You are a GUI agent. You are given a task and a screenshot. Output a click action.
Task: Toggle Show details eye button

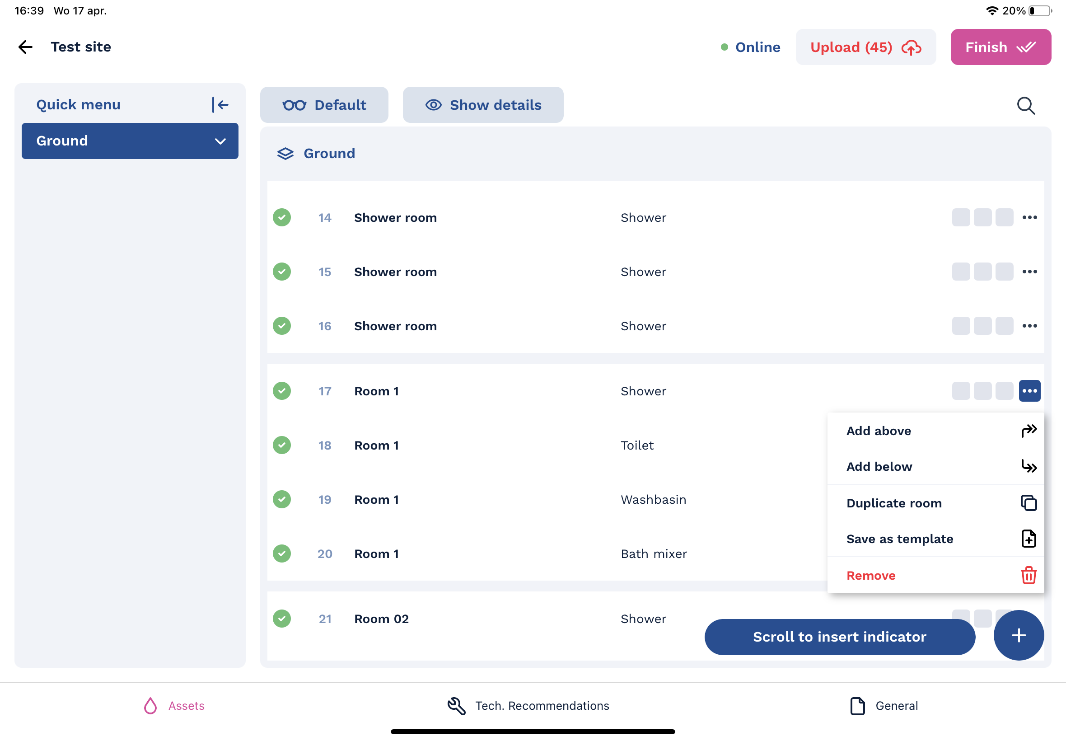point(483,105)
